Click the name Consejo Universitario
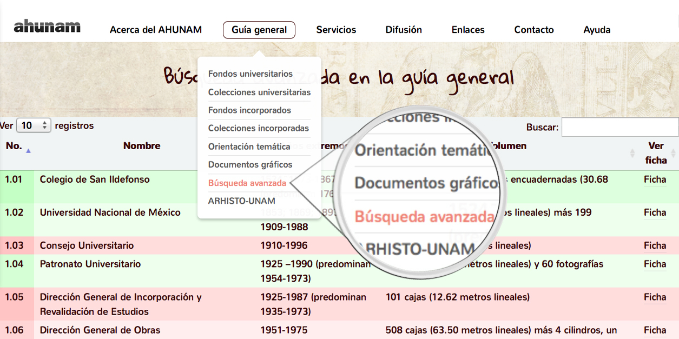This screenshot has height=339, width=679. [x=87, y=245]
